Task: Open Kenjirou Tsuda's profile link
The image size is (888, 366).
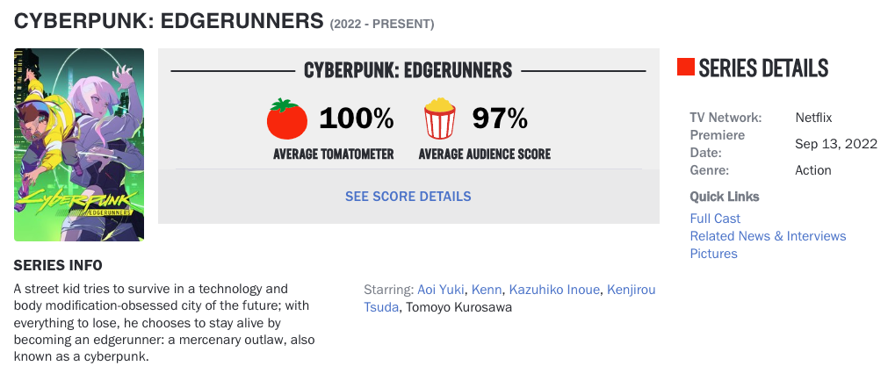Action: [x=509, y=298]
